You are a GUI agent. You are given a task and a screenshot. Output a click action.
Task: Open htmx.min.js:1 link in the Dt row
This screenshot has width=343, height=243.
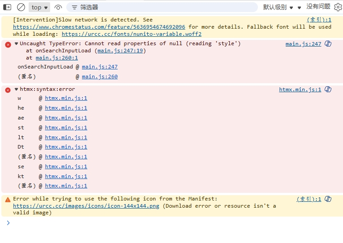(x=66, y=147)
